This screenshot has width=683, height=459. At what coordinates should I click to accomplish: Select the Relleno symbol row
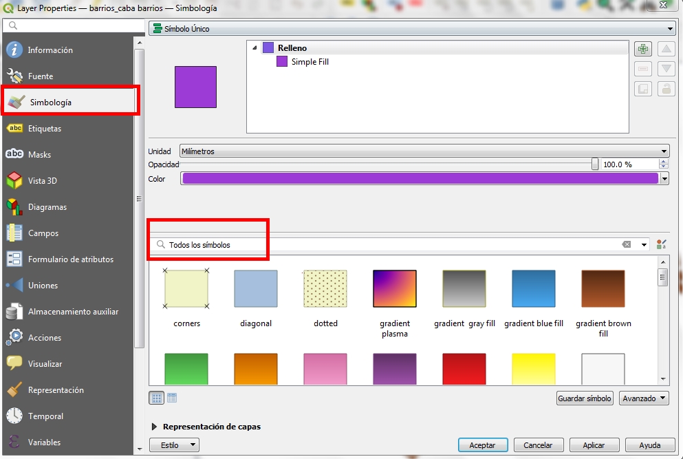[x=445, y=48]
